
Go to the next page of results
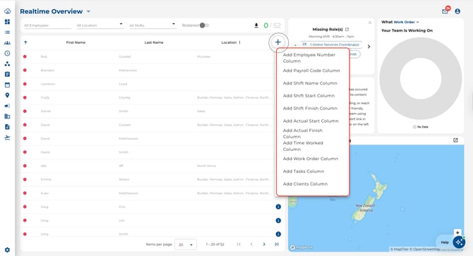[x=264, y=244]
